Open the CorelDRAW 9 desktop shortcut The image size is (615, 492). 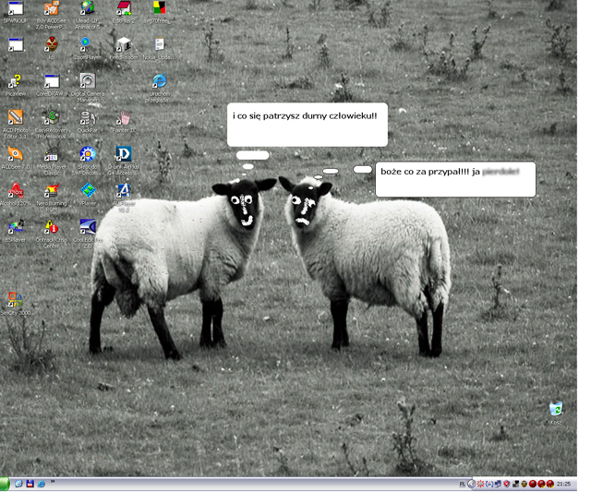(52, 81)
